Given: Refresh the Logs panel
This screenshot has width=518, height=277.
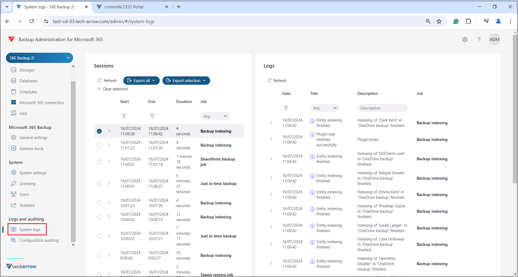Looking at the screenshot, I should 277,81.
